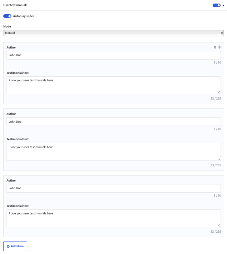Click the move handle icon of the first testimonial
The width and height of the screenshot is (227, 254).
tap(219, 47)
